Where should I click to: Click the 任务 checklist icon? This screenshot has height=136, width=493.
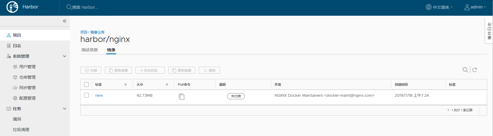9,109
